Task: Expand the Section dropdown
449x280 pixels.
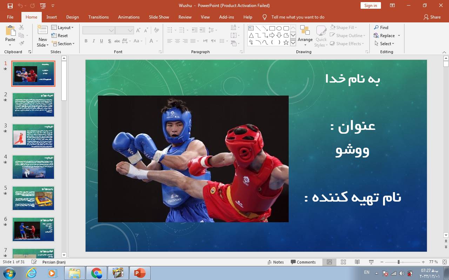Action: click(x=63, y=44)
